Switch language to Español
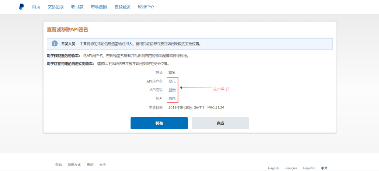 tap(309, 168)
